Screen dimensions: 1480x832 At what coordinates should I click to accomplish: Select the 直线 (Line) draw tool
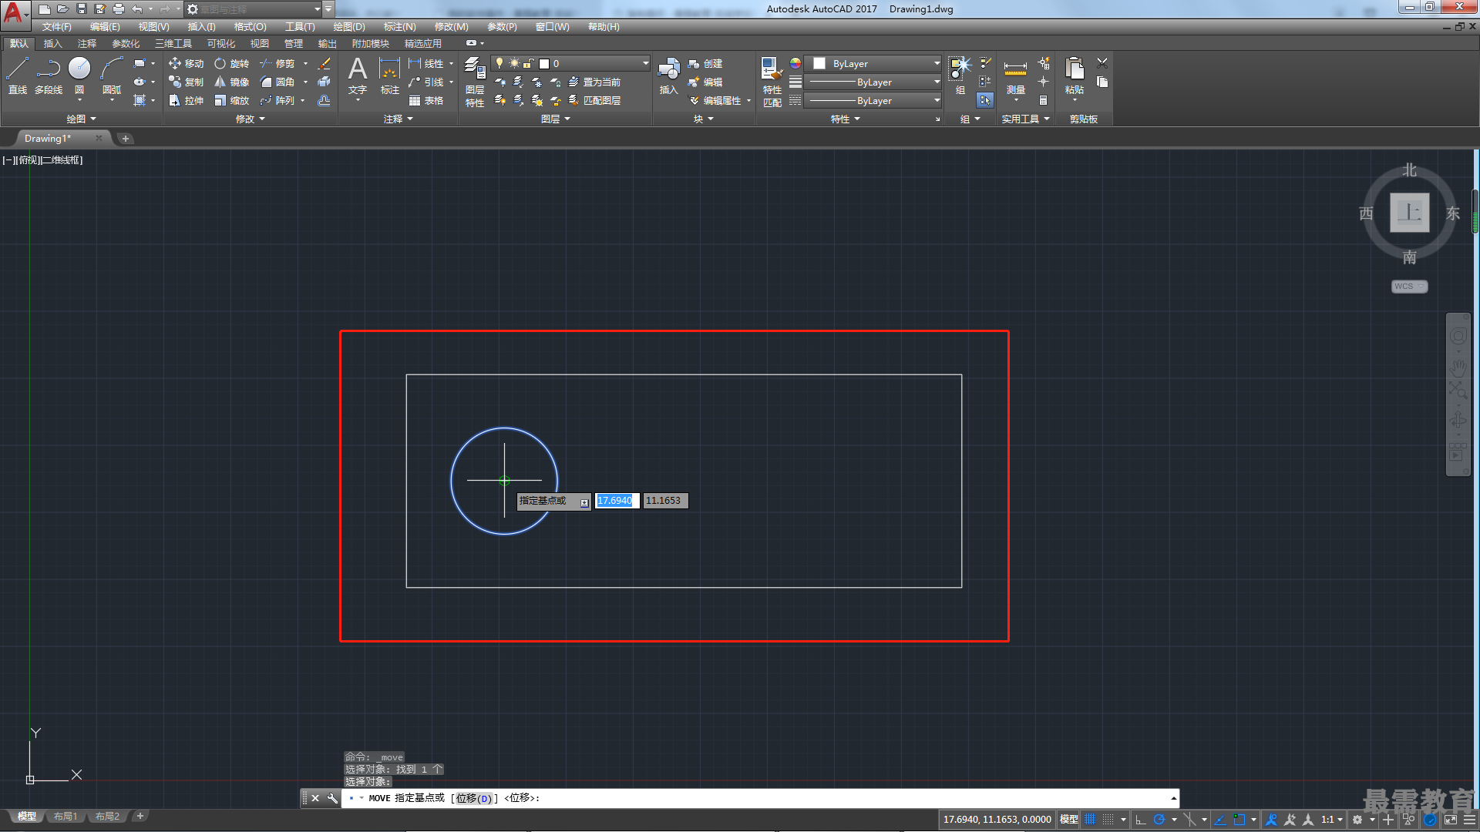coord(17,76)
